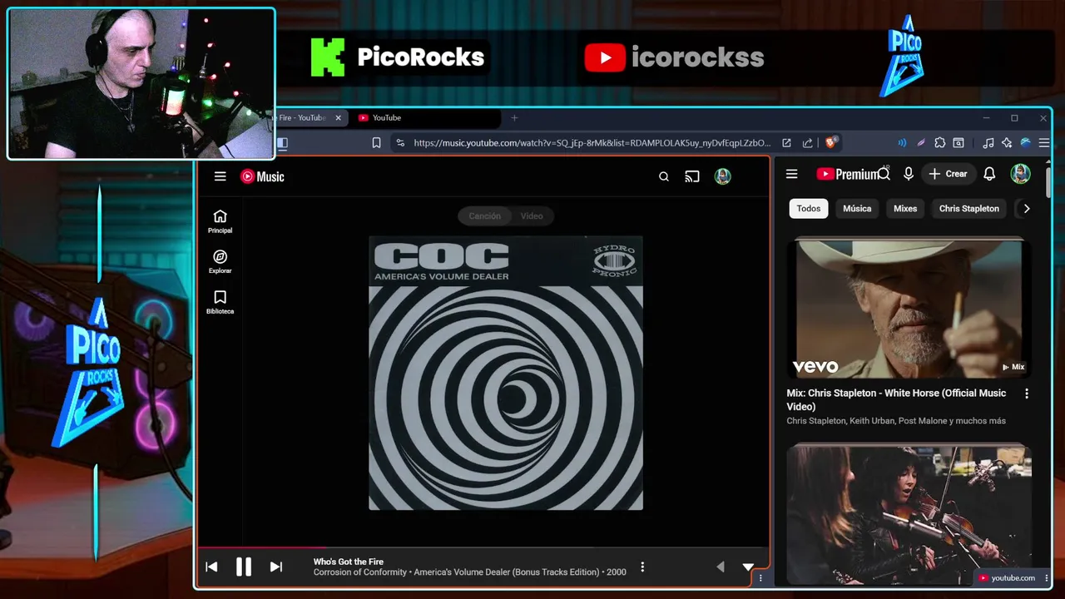Go to Principal home in sidebar
The image size is (1065, 599).
click(220, 221)
